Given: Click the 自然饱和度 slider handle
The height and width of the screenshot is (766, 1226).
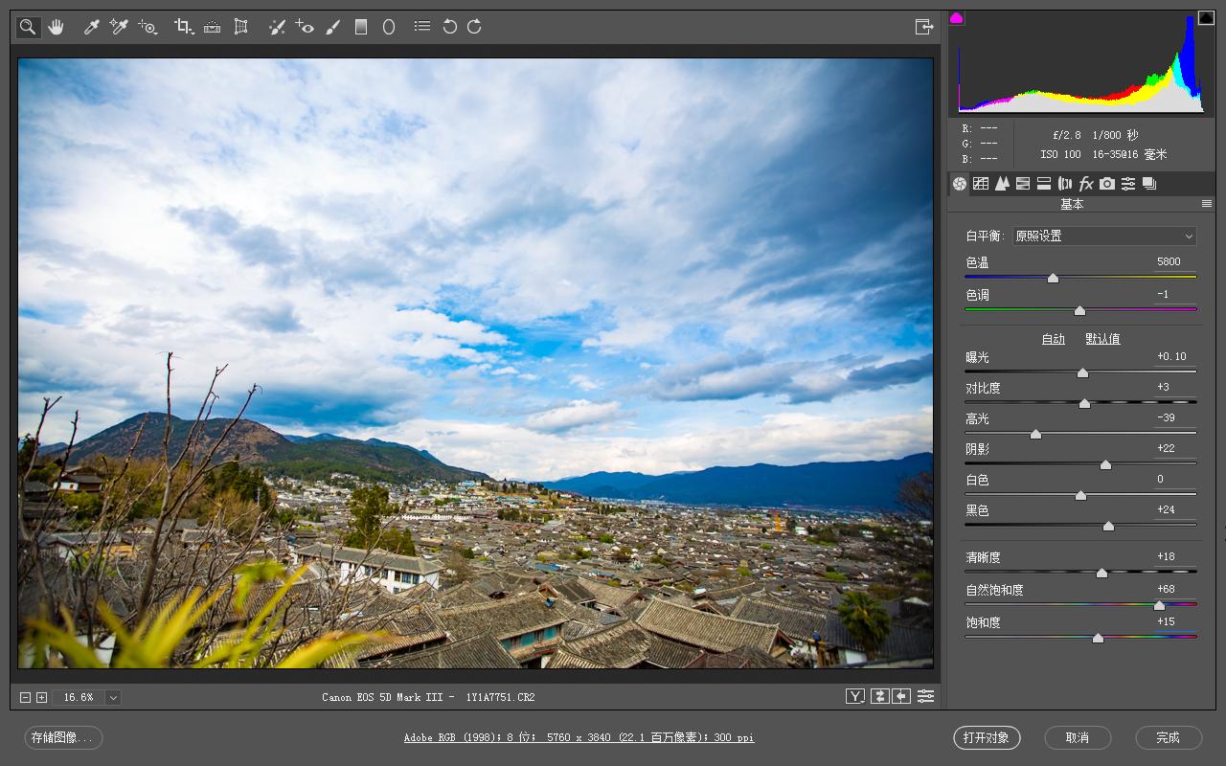Looking at the screenshot, I should (x=1159, y=605).
